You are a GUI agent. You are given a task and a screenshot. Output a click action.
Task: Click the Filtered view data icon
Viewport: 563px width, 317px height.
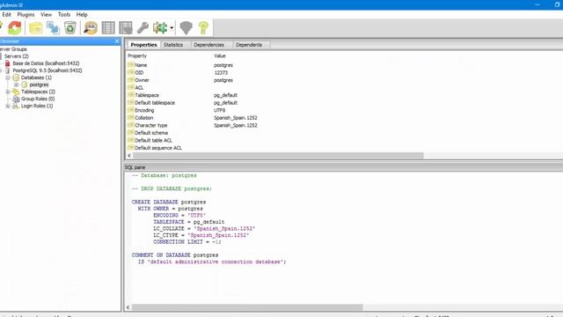tap(125, 27)
